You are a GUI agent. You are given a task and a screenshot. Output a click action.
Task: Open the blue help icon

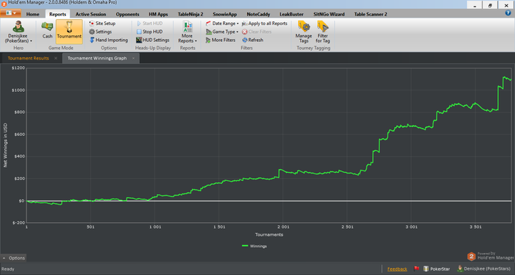tap(508, 13)
